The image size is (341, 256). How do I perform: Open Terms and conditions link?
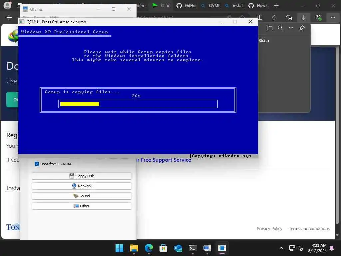(x=309, y=228)
